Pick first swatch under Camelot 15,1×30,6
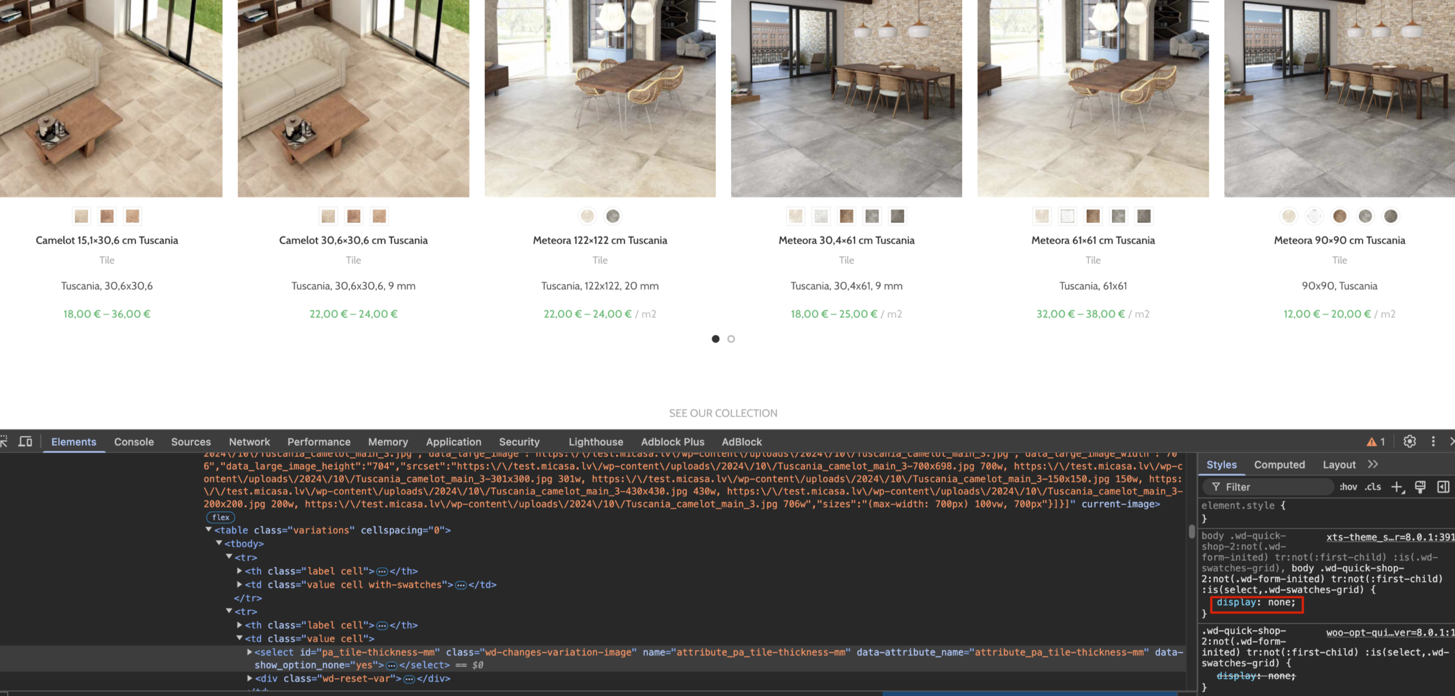 [81, 216]
